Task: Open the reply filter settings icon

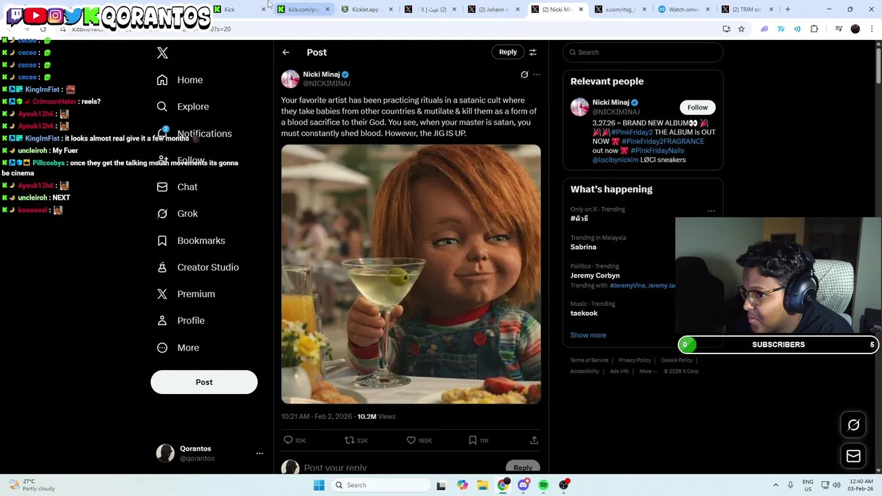Action: point(533,52)
